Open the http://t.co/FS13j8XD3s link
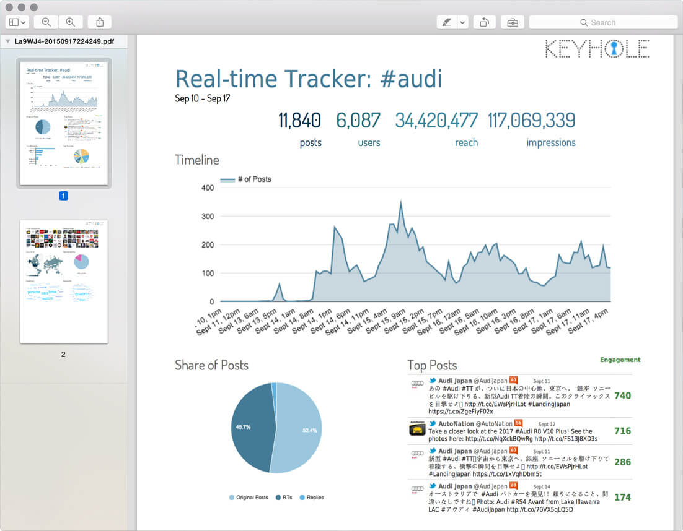Screen dimensions: 683x531 566,439
